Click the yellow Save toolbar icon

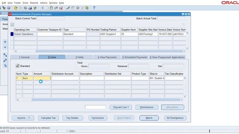pyautogui.click(x=16, y=8)
